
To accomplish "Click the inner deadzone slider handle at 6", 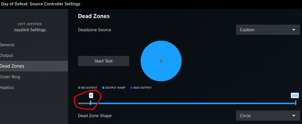I will point(90,103).
